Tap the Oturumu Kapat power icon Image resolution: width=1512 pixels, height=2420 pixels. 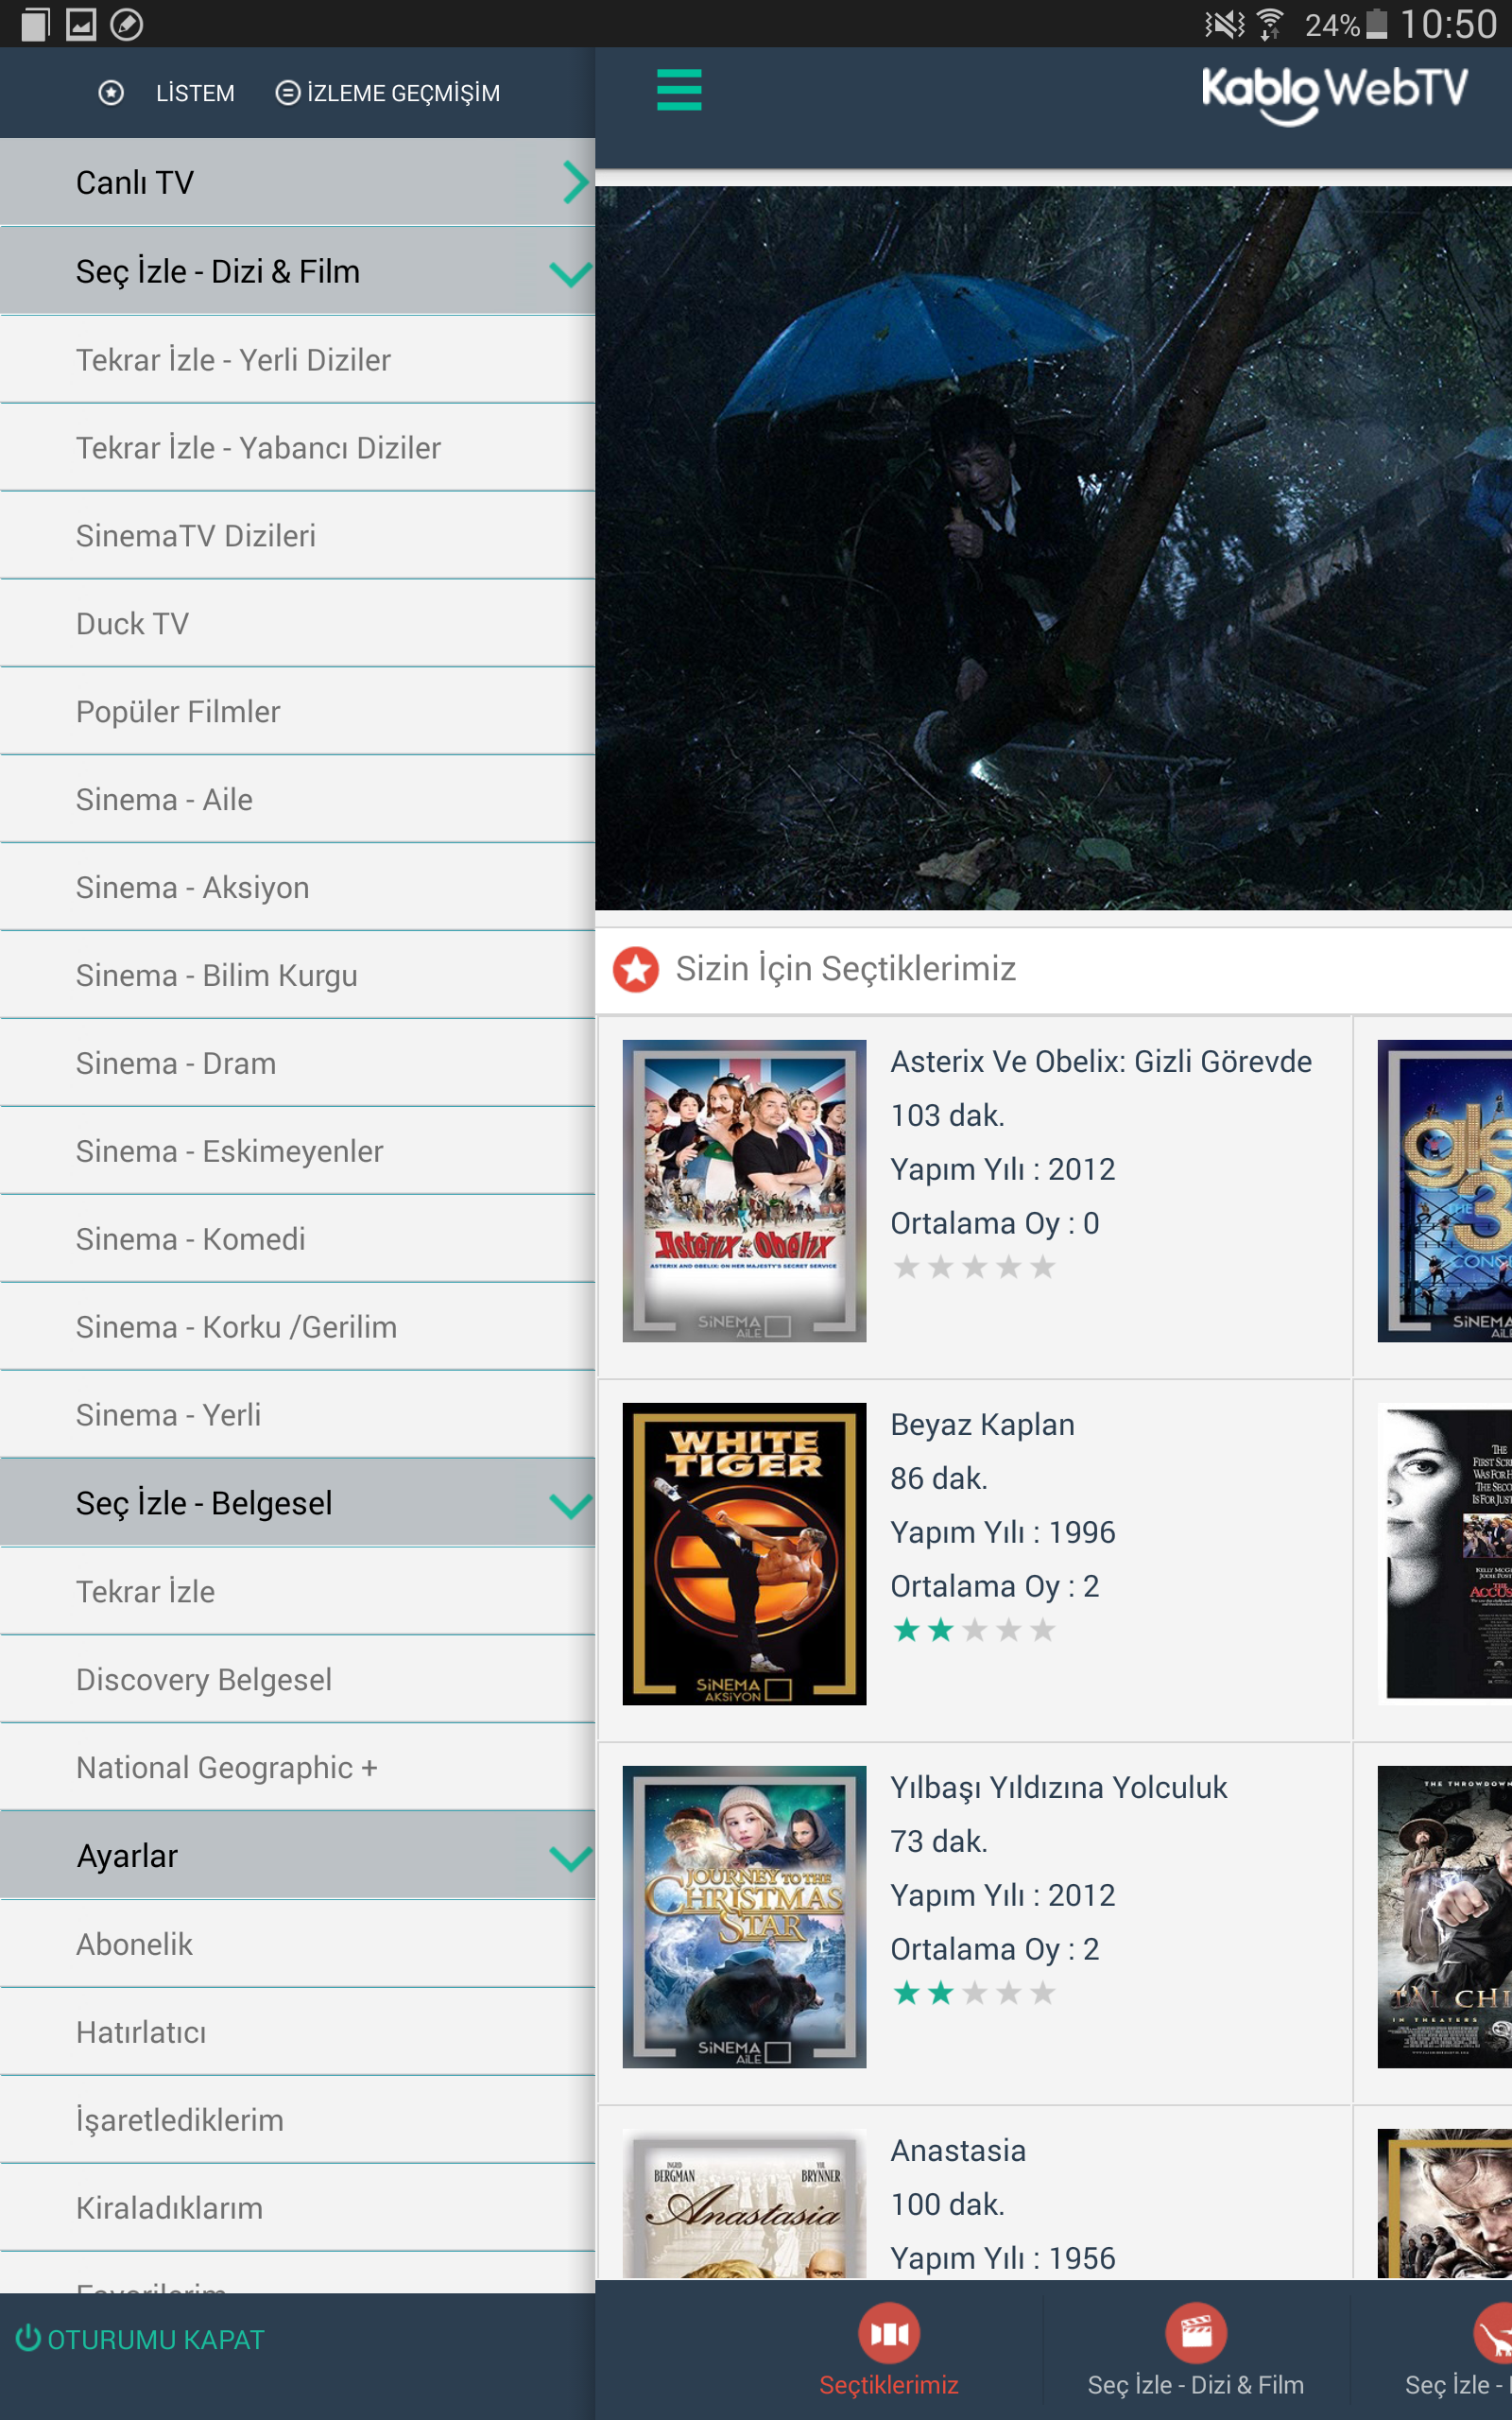coord(28,2338)
